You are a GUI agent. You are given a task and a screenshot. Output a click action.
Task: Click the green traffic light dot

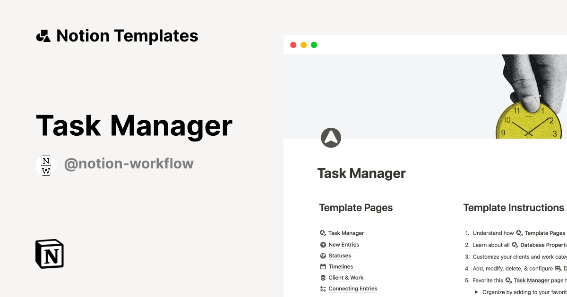click(x=314, y=44)
